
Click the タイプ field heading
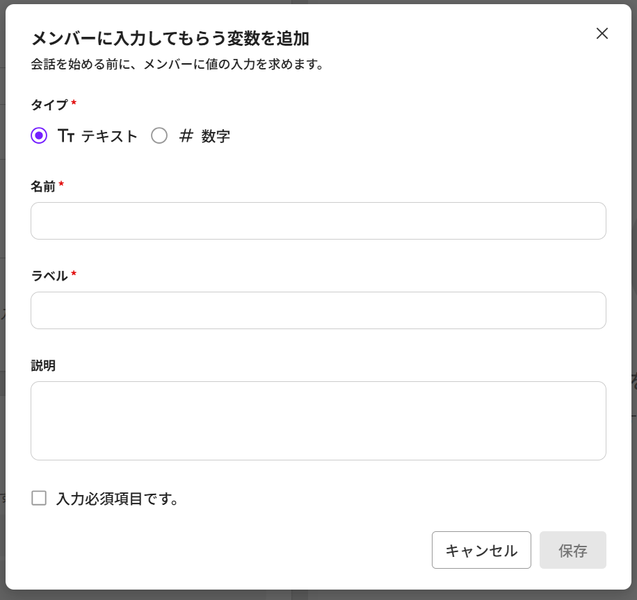pos(49,105)
